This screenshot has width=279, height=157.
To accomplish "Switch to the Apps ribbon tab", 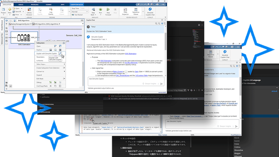I will click(62, 5).
